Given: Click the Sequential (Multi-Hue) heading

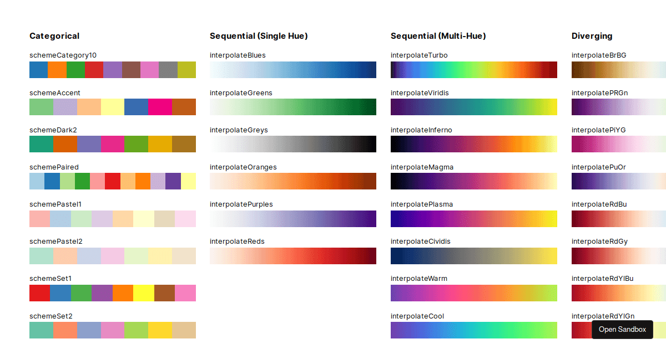Looking at the screenshot, I should click(438, 35).
